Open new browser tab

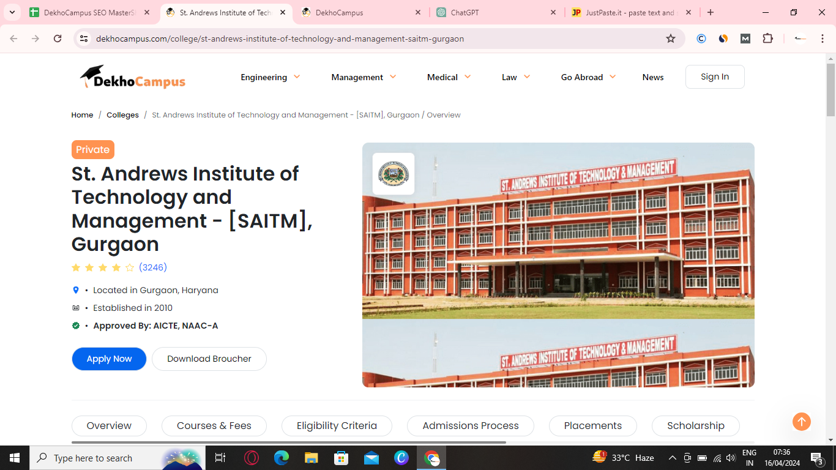(x=710, y=12)
